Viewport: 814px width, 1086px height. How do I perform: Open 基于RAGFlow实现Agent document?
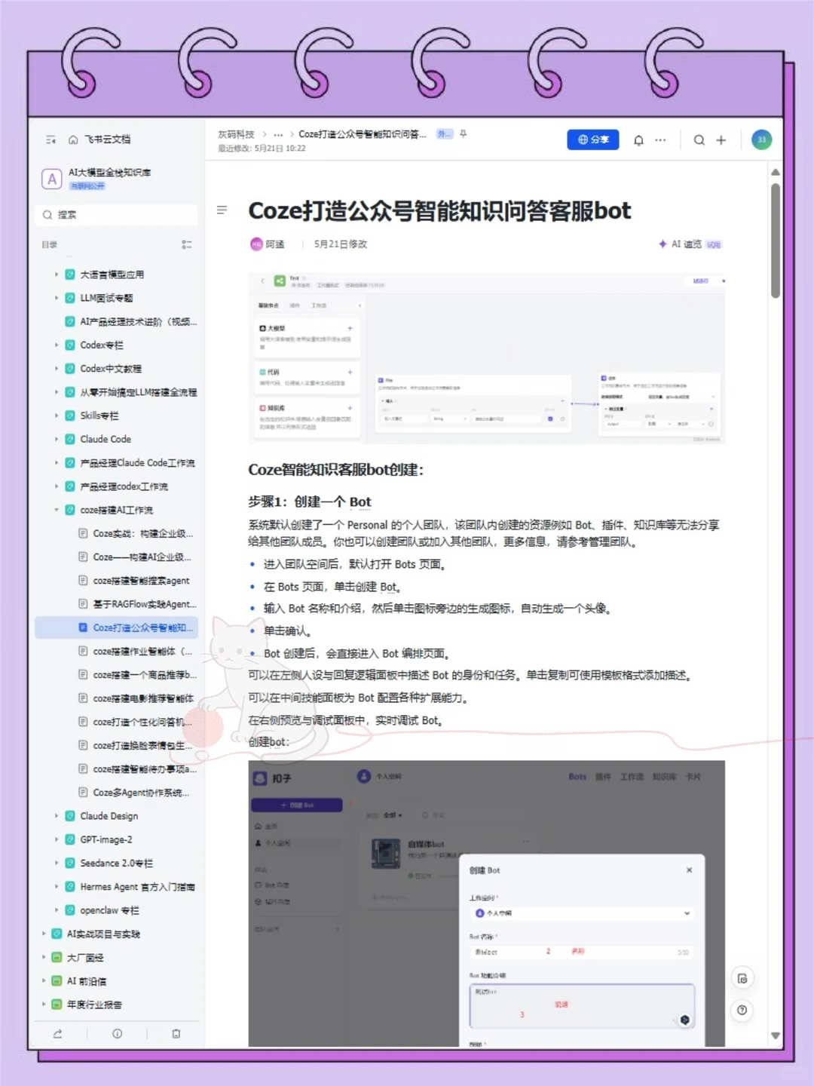pyautogui.click(x=144, y=604)
